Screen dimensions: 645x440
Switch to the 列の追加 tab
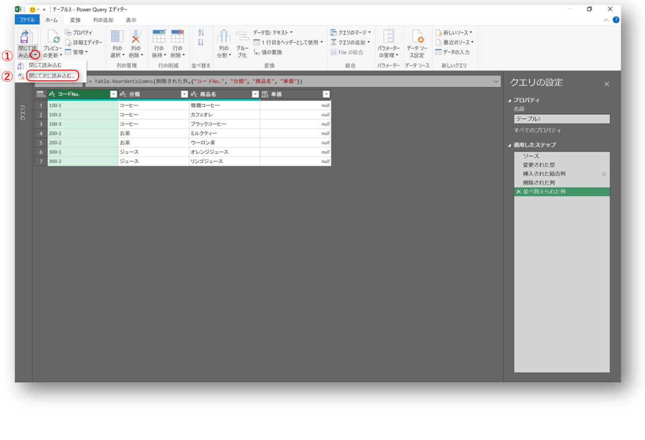click(x=103, y=20)
